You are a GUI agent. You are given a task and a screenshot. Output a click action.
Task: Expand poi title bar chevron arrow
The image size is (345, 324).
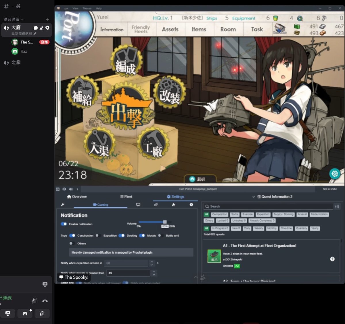click(77, 189)
